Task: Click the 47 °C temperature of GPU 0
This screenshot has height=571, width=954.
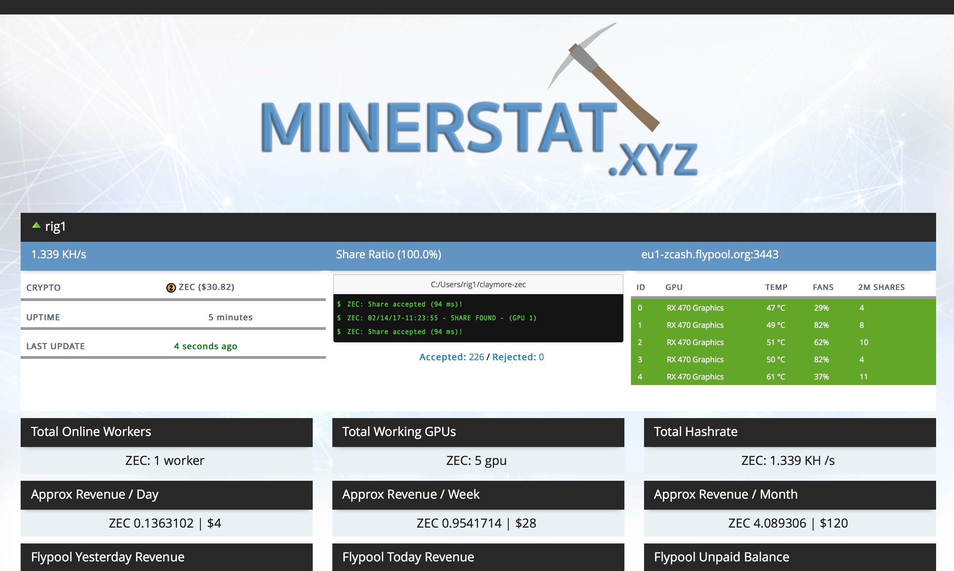Action: 776,308
